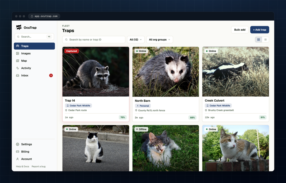Click the Offline badge on tabby cat card
Screen dimensions: 286x183
point(141,129)
